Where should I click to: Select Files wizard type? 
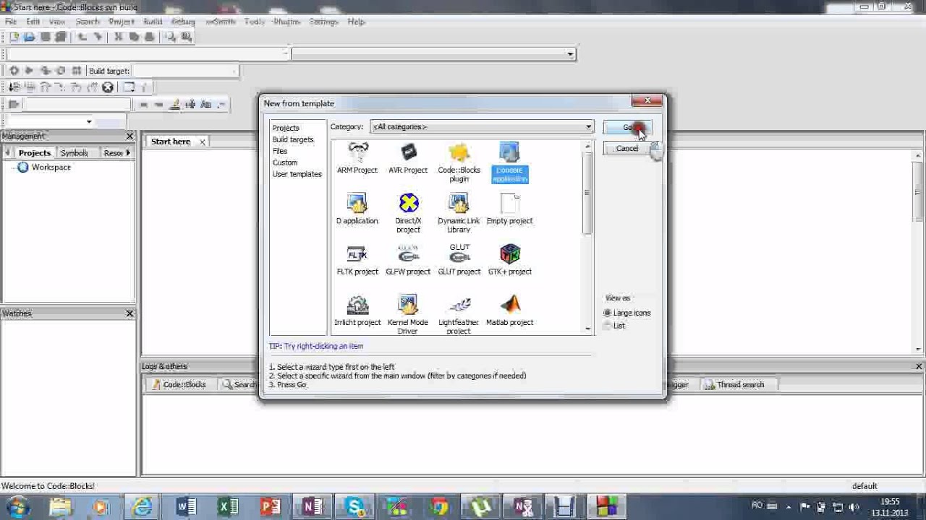pos(280,151)
